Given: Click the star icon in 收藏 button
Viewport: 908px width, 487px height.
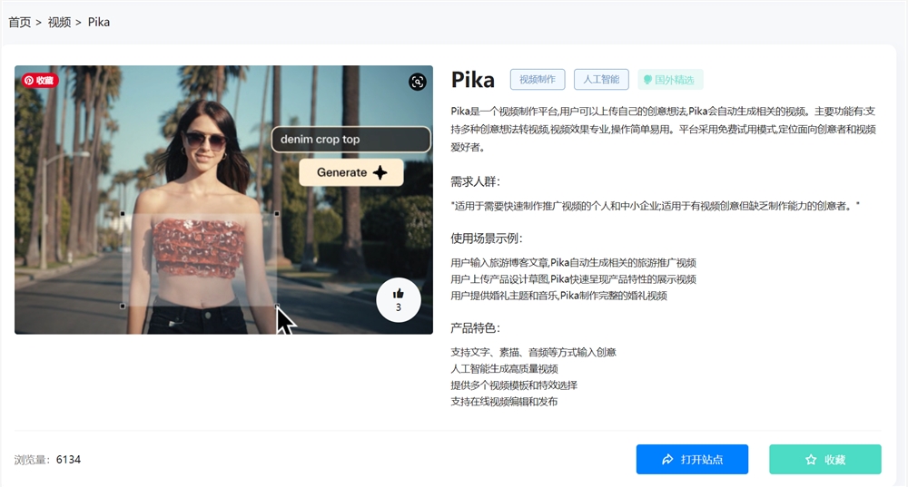Looking at the screenshot, I should click(811, 459).
